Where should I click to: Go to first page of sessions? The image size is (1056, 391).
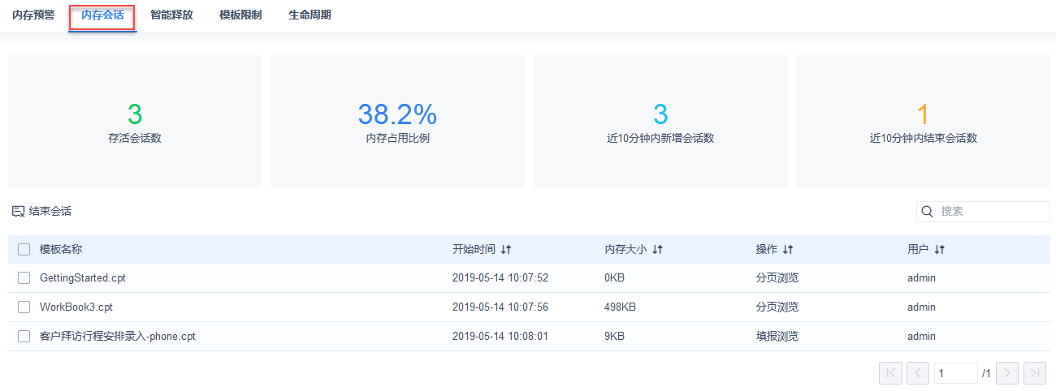pos(890,373)
